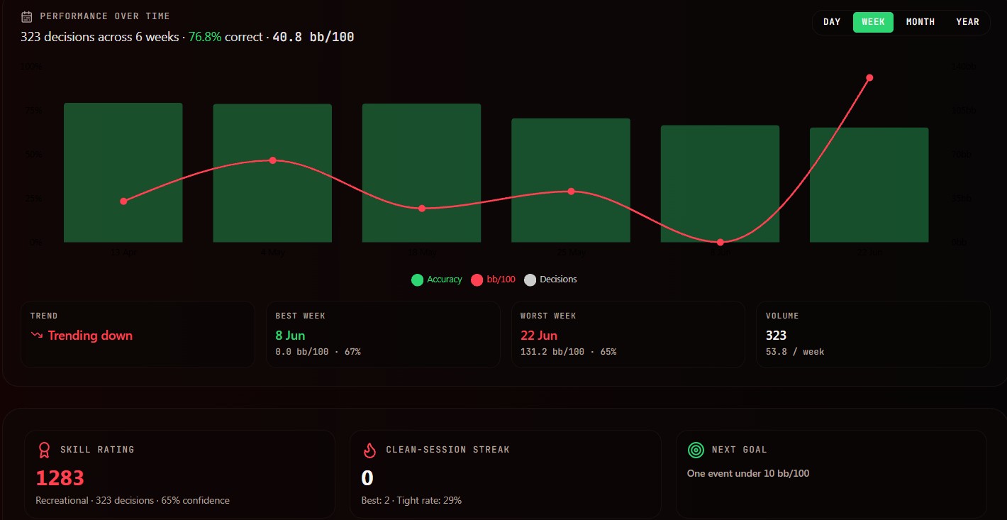Click the highest bb/100 point on the line
Viewport: 1007px width, 520px height.
point(869,78)
